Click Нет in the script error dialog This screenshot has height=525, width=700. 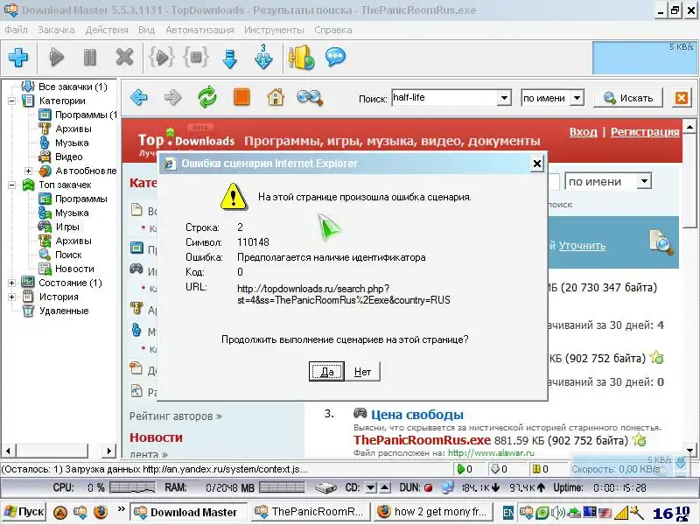pyautogui.click(x=362, y=371)
